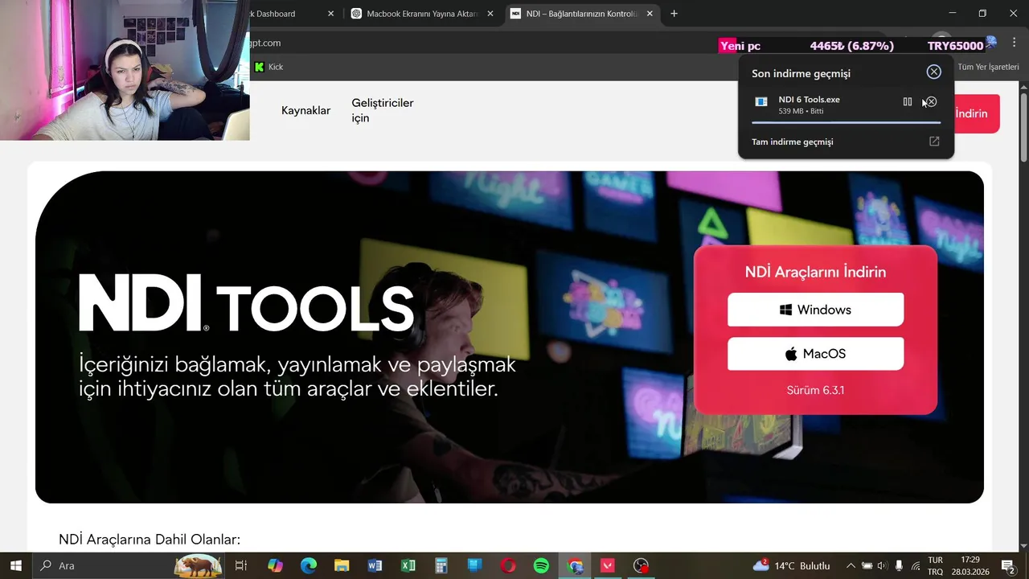
Task: Open Opera browser from the taskbar
Action: click(508, 565)
